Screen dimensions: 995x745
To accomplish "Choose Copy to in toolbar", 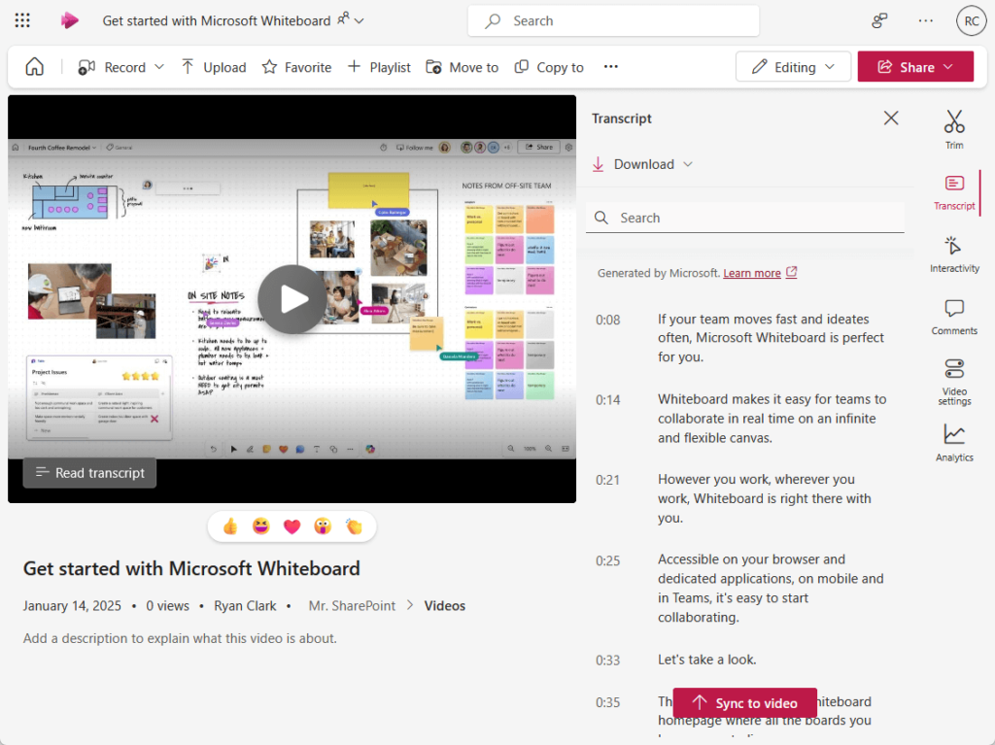I will click(549, 67).
